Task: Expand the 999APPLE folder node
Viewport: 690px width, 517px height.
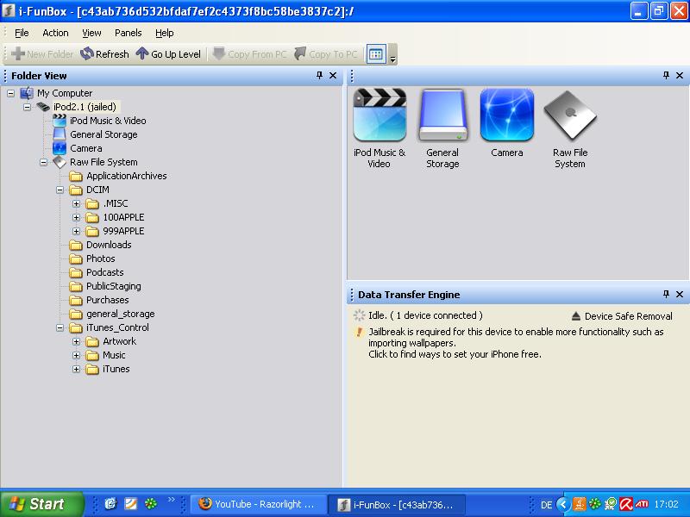Action: [x=76, y=231]
